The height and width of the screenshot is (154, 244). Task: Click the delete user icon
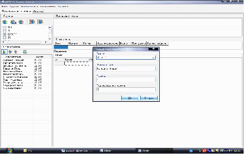pyautogui.click(x=16, y=52)
